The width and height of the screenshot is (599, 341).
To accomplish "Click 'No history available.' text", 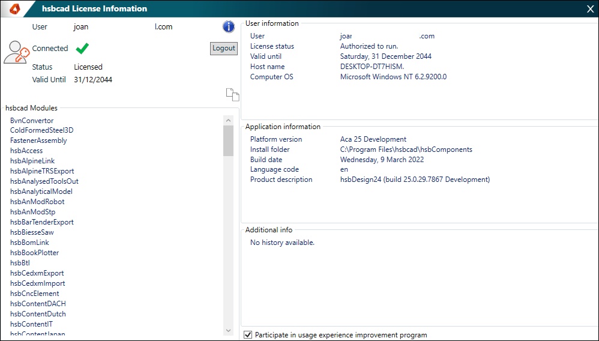I will pos(282,243).
